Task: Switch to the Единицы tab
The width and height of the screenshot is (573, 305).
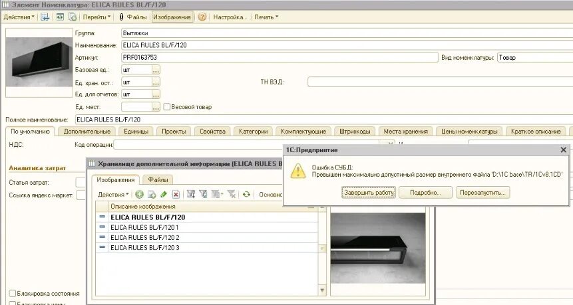Action: point(136,132)
